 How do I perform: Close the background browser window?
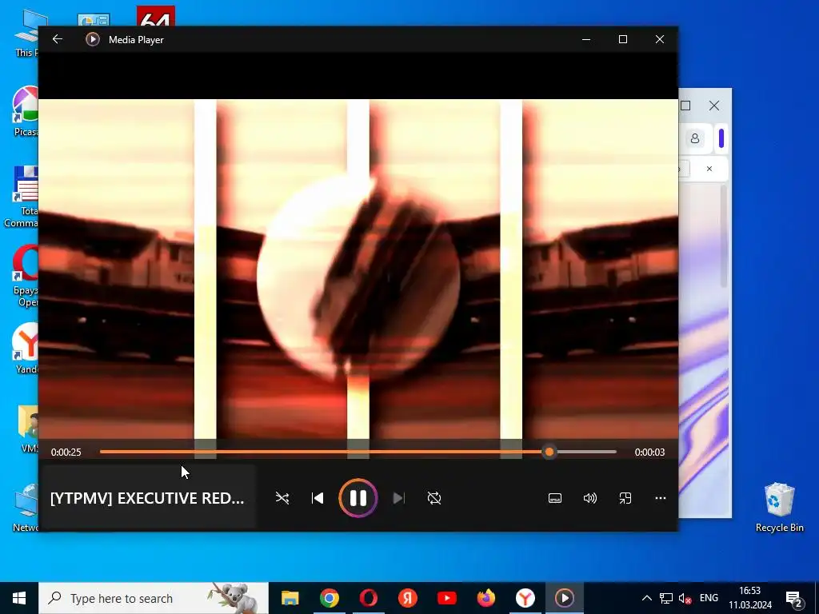point(714,106)
